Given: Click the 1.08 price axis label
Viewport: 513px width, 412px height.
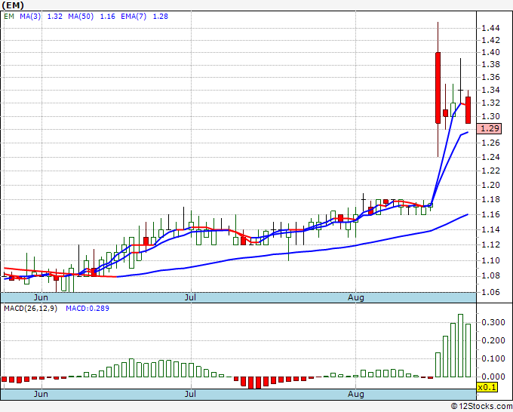Looking at the screenshot, I should click(x=491, y=276).
